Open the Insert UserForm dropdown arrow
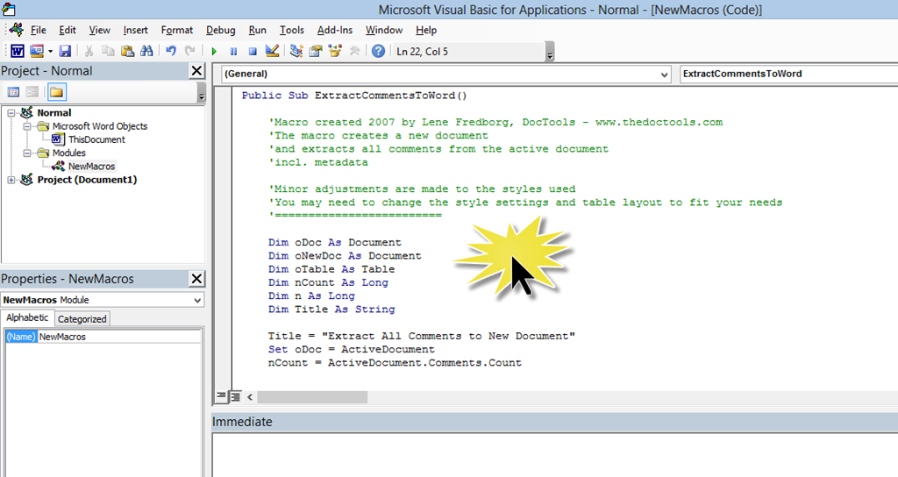Screen dimensions: 898x477 (x=50, y=52)
